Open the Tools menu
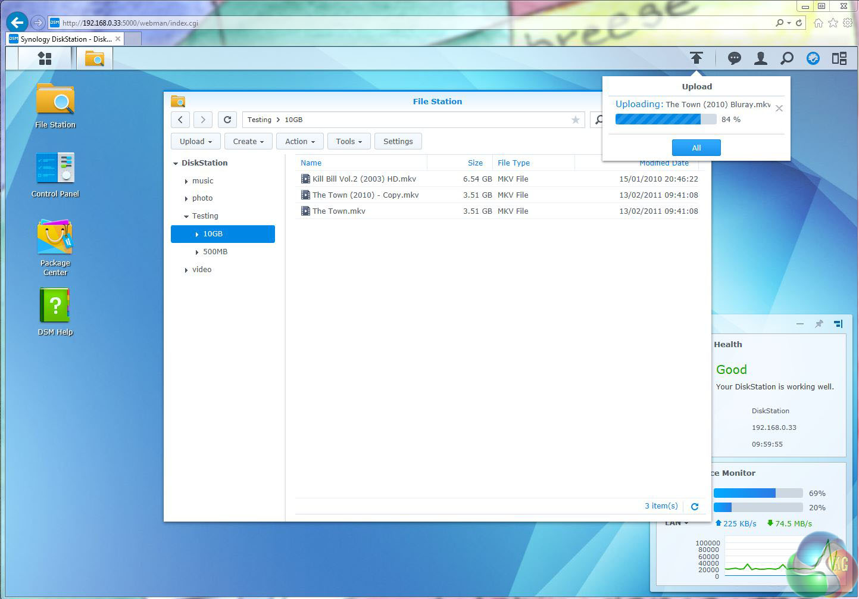Image resolution: width=859 pixels, height=599 pixels. [349, 142]
